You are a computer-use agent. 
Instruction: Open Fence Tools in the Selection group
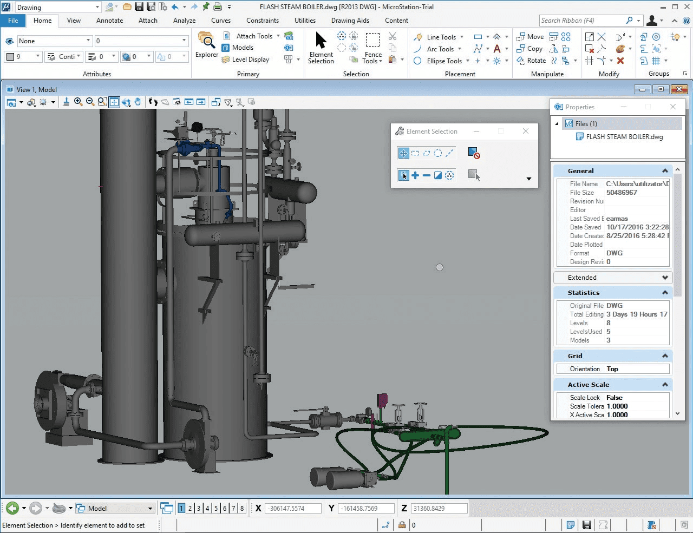(x=372, y=47)
